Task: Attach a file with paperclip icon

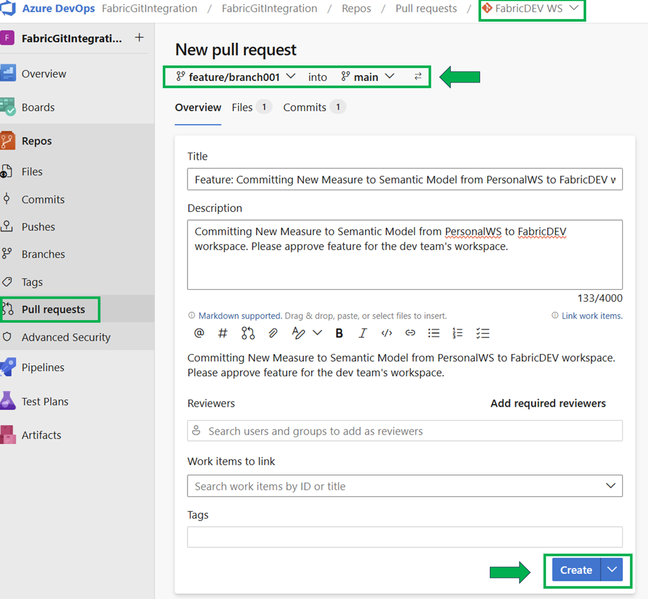Action: 273,333
